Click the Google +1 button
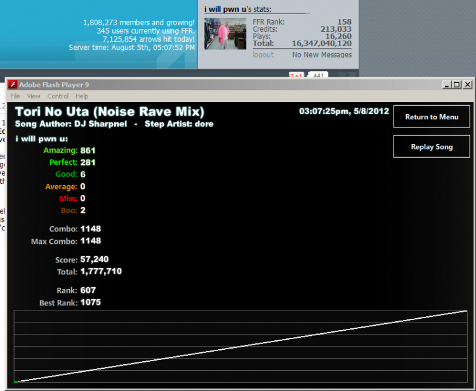 pos(296,75)
